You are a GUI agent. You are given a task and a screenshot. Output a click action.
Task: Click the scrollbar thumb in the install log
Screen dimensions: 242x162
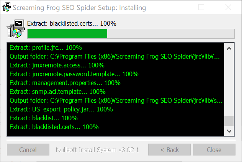click(x=229, y=121)
